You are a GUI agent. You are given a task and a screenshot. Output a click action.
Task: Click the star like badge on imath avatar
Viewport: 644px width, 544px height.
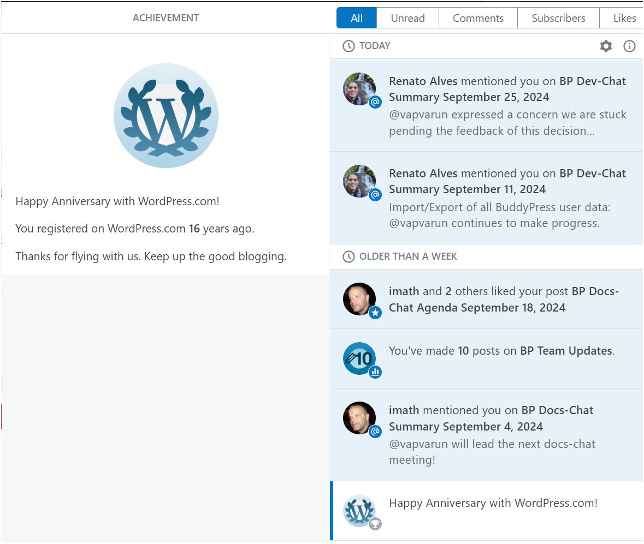point(375,313)
